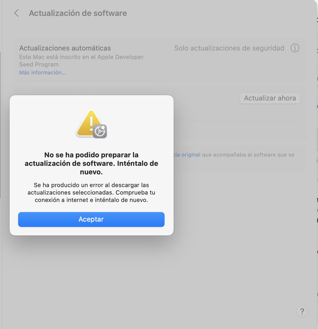
Task: Click the 'No se ha podido preparar' heading
Action: point(91,163)
